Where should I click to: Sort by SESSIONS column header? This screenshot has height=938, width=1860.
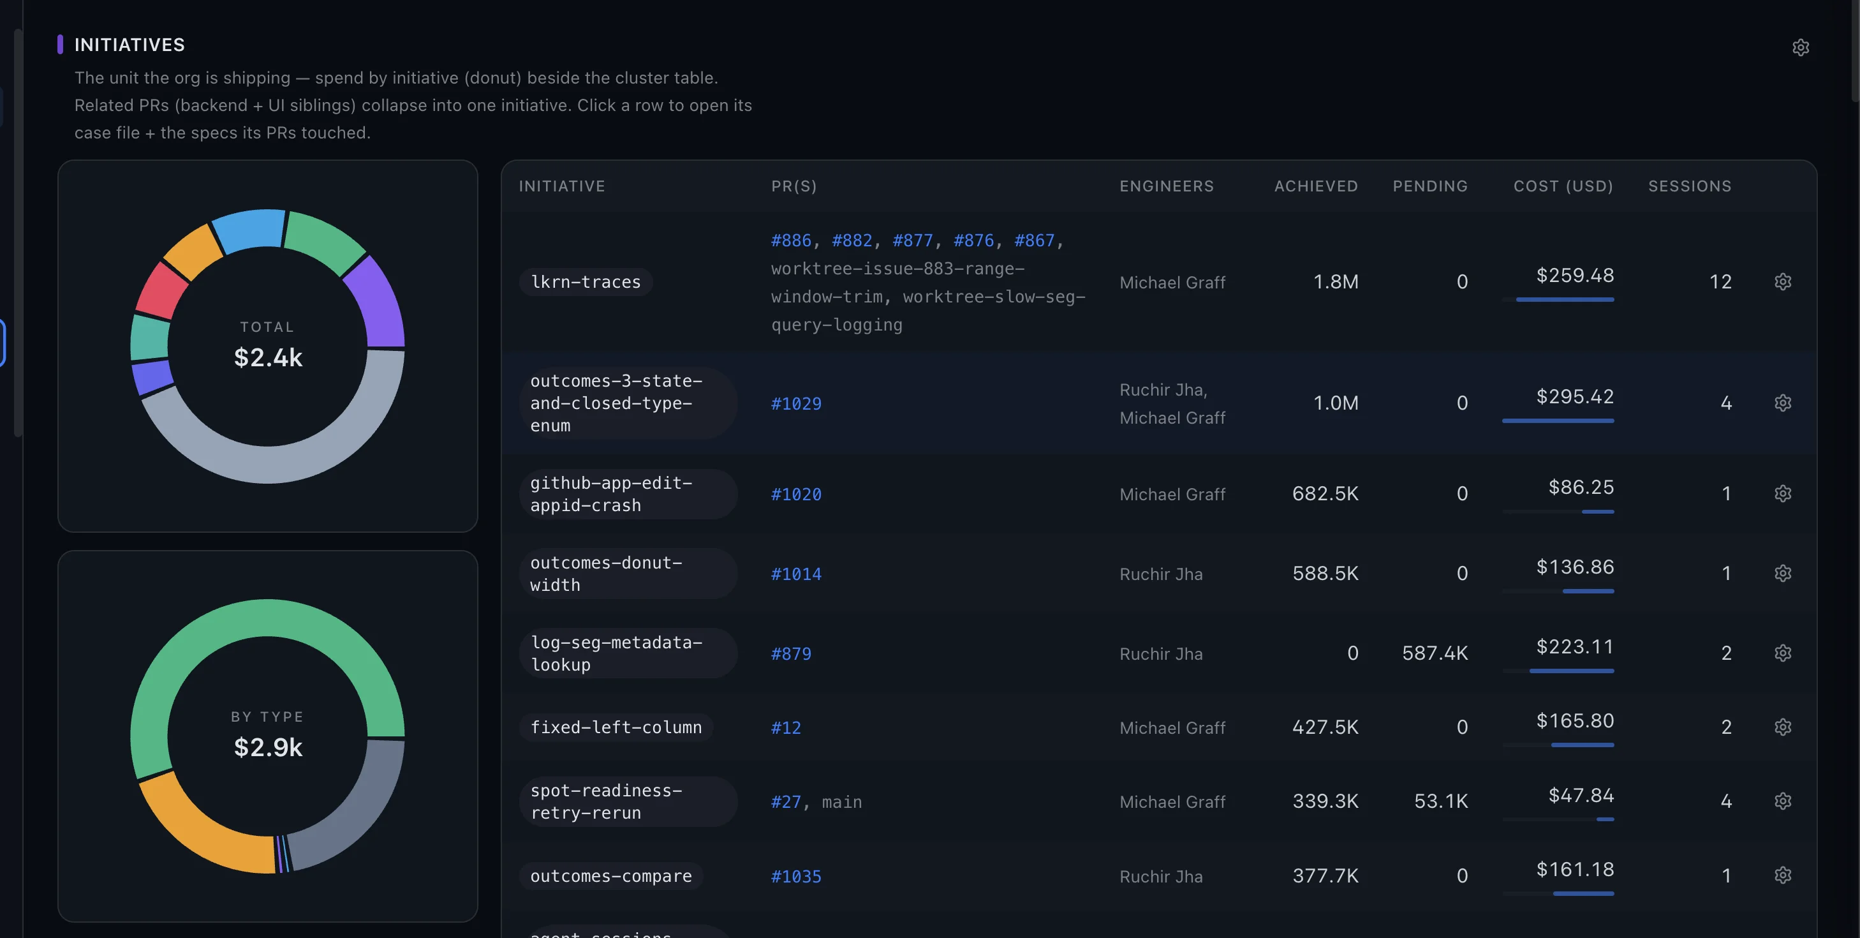[x=1690, y=186]
